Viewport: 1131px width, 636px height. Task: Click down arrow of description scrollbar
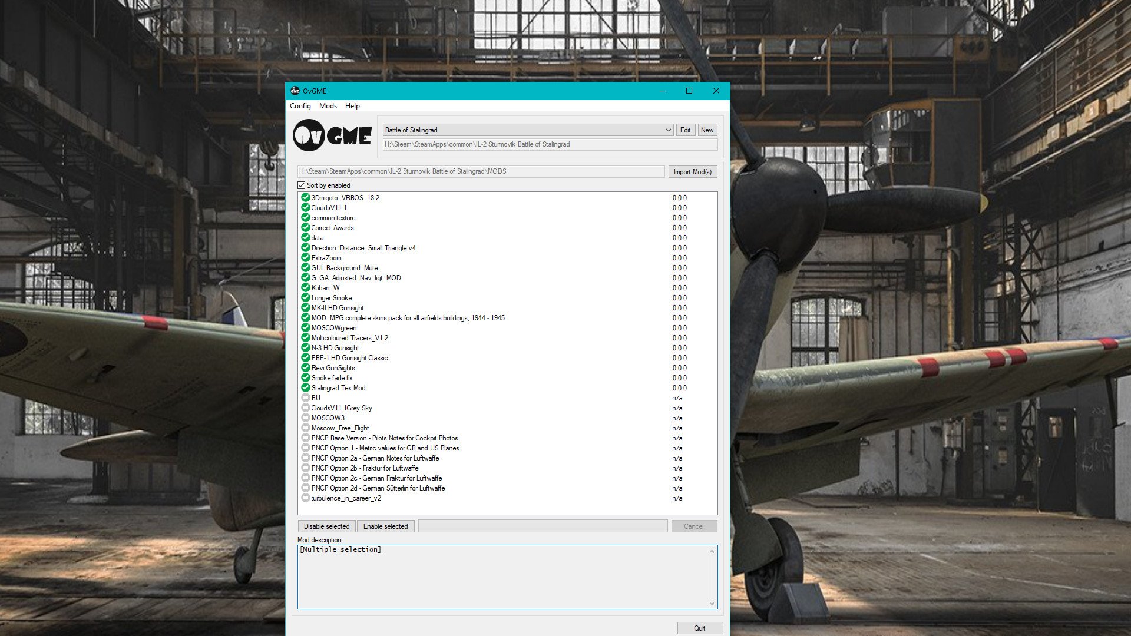(x=712, y=603)
